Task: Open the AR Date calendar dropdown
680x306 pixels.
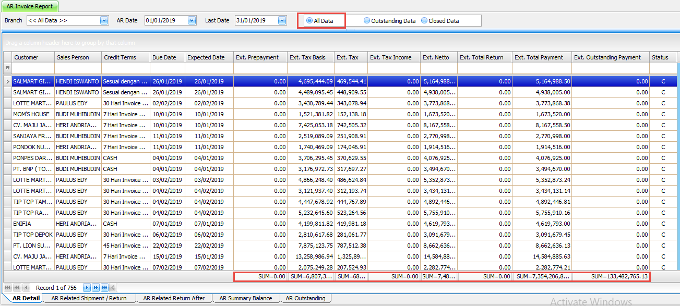Action: (192, 20)
